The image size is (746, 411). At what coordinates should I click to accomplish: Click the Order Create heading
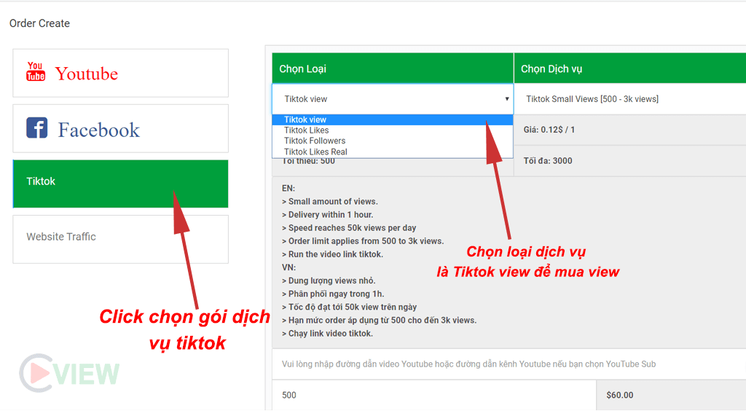39,23
